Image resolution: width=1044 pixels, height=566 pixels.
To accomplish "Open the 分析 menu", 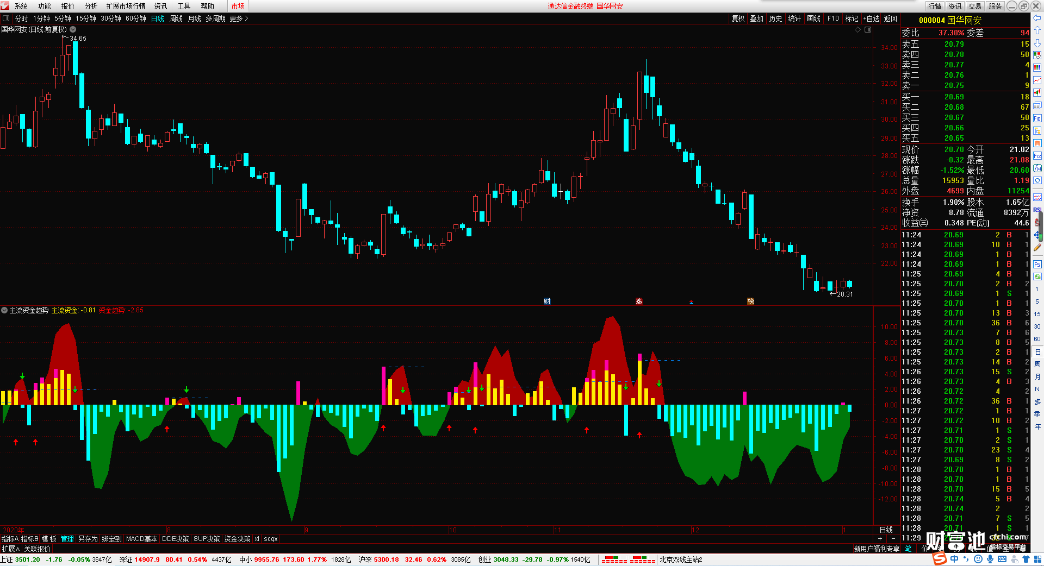I will coord(91,6).
